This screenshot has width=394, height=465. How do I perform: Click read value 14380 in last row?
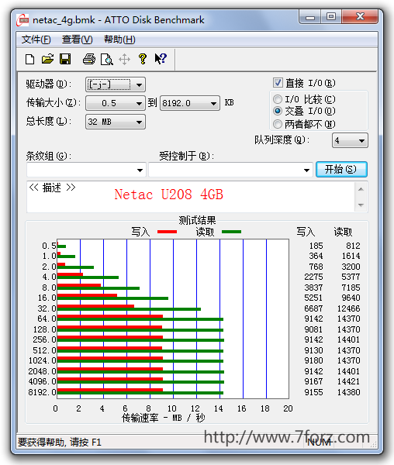(348, 392)
